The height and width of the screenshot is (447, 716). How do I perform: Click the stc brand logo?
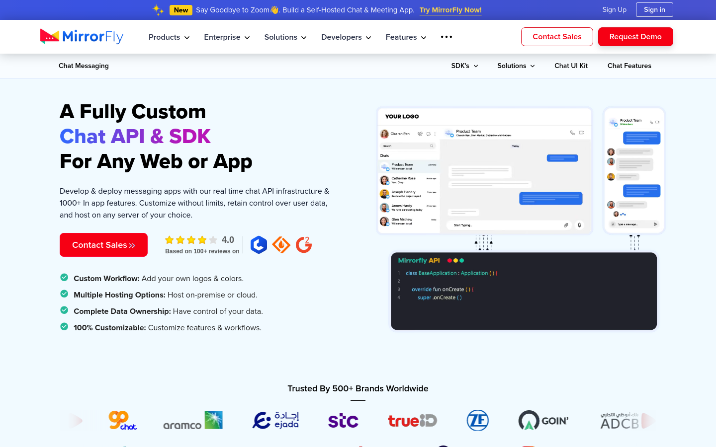click(343, 421)
